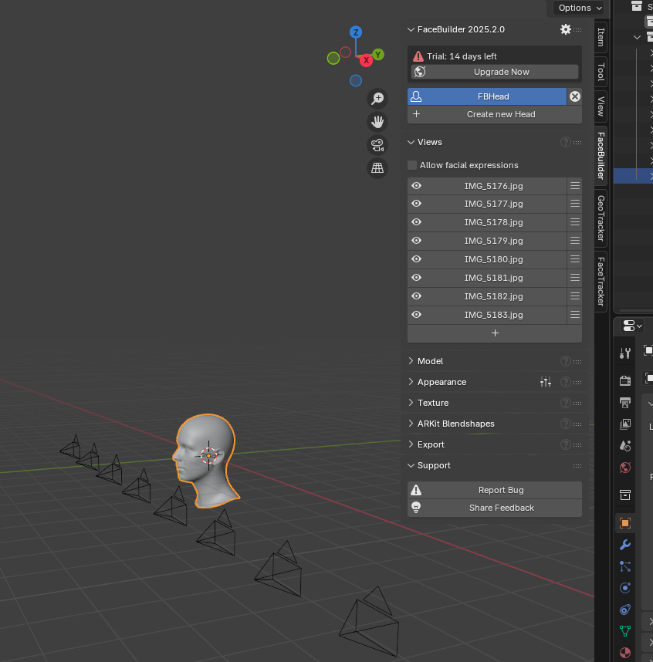Toggle visibility eye for IMG_5181.jpg
653x662 pixels.
416,278
